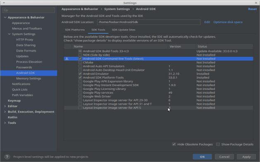260x162 pixels.
Task: Check the NDK (Side by side) box
Action: pos(80,55)
